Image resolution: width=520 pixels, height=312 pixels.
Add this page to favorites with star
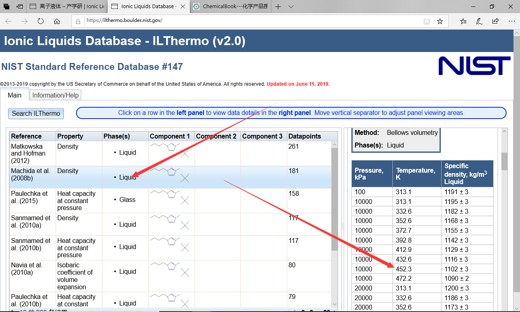tap(440, 21)
